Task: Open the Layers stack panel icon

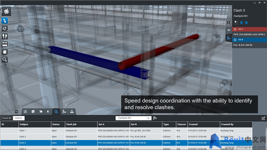Action: 33,111
